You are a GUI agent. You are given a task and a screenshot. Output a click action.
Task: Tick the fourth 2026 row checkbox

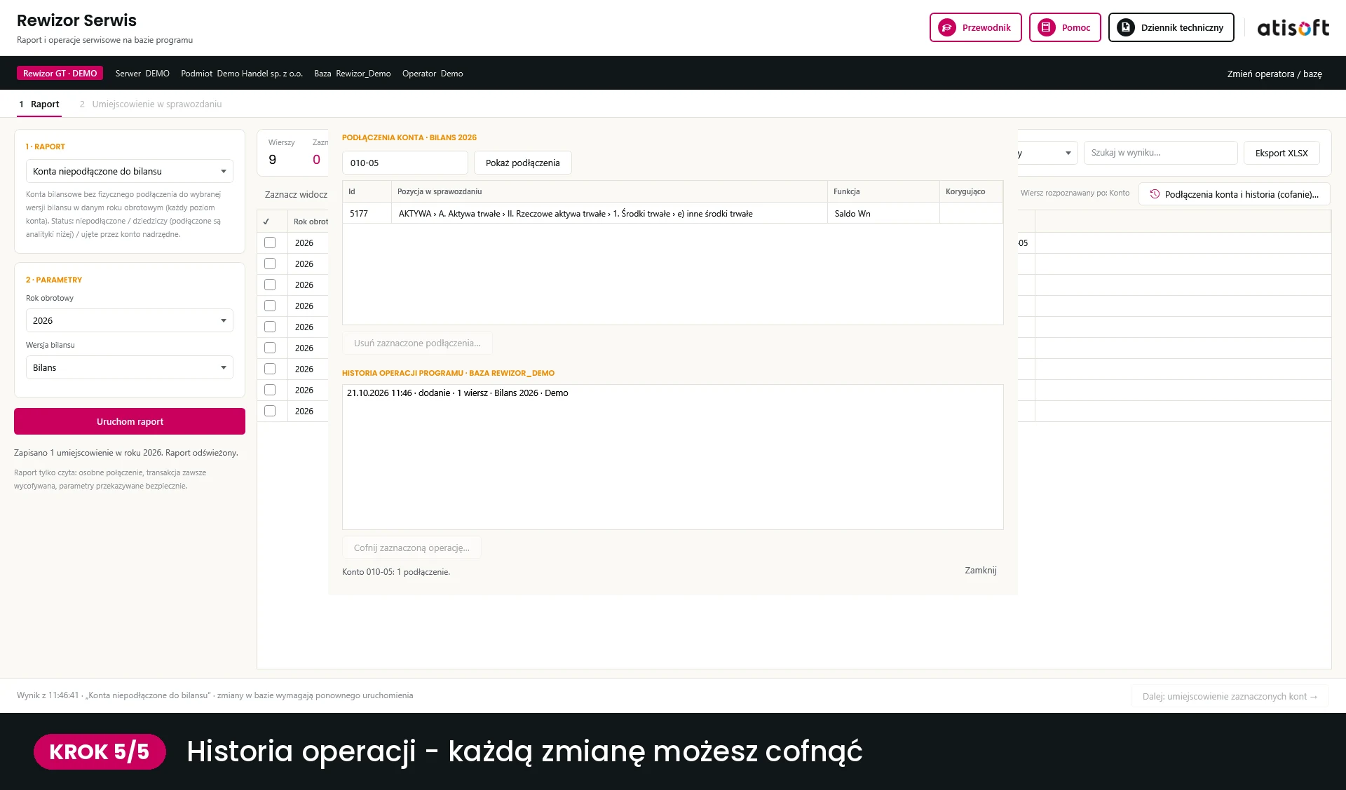pos(270,306)
